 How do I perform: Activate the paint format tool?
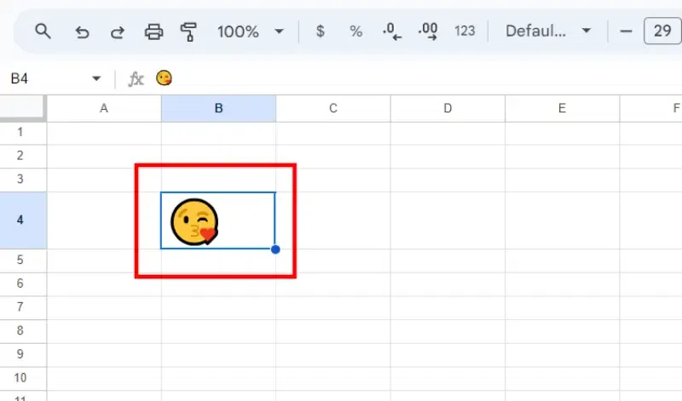[x=188, y=32]
